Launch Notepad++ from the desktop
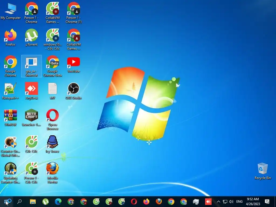Screen dimensions: 276x207 11,91
